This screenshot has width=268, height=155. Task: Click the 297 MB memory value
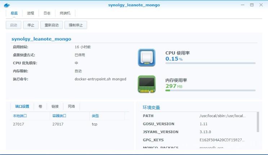174,86
